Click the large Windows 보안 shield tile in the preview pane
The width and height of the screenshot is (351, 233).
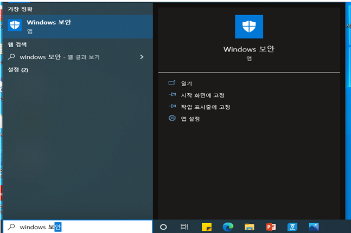point(249,27)
